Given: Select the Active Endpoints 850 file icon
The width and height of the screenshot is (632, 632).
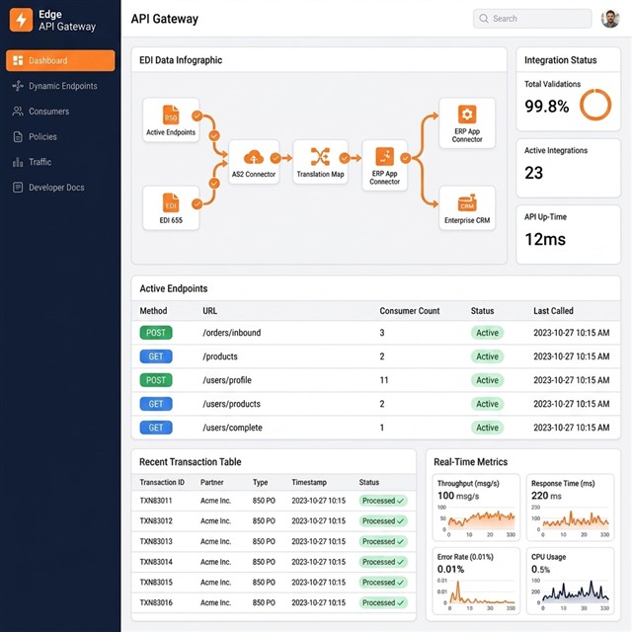Looking at the screenshot, I should click(171, 115).
